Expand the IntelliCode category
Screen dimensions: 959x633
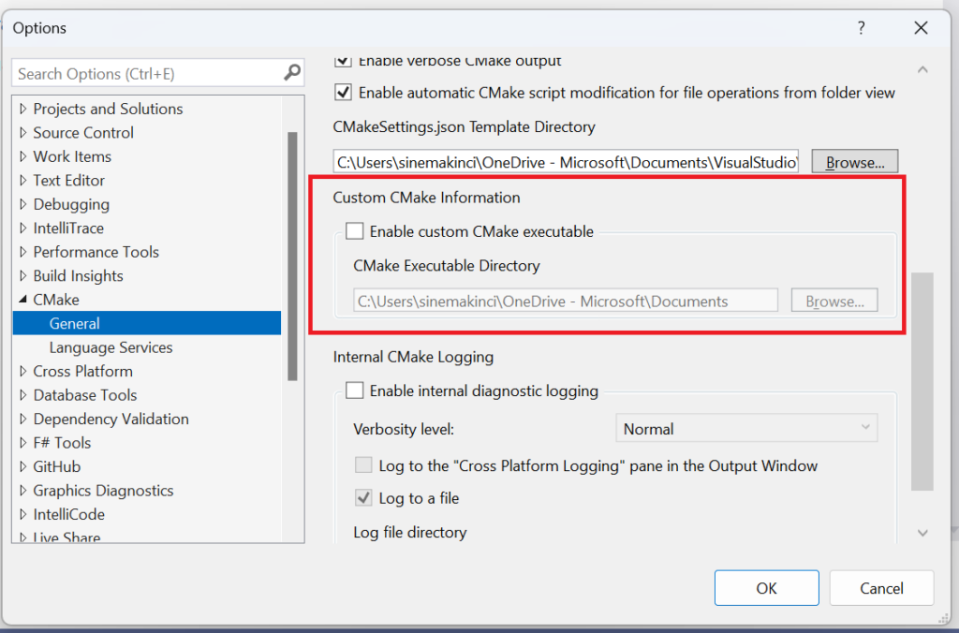(22, 513)
